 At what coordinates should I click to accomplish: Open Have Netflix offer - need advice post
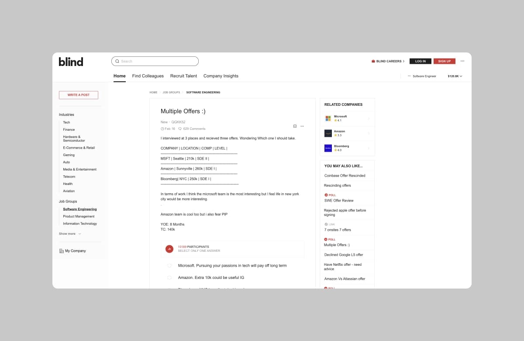[x=343, y=267]
